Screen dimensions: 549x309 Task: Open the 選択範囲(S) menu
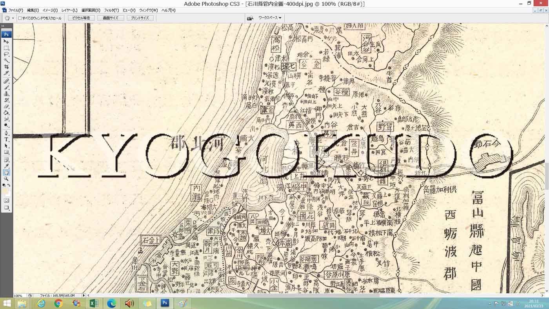point(91,10)
